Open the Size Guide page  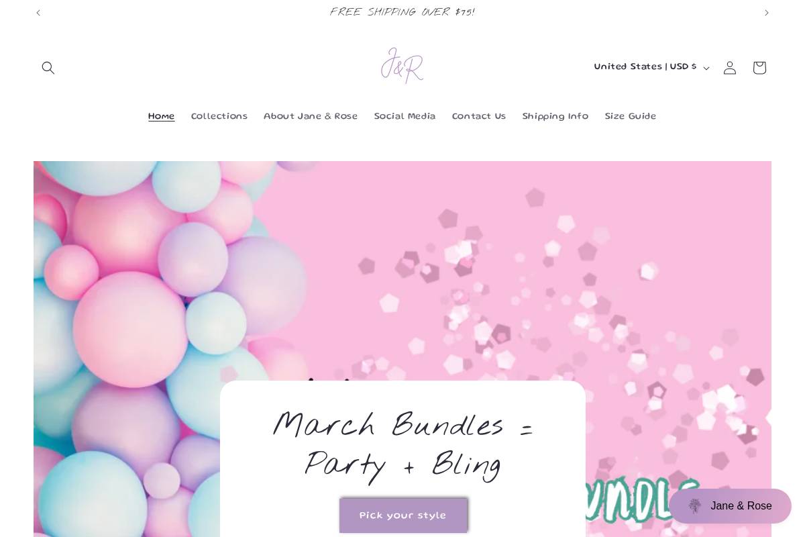point(631,117)
